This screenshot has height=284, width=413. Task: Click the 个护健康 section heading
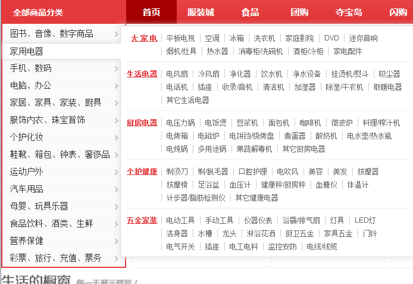(x=142, y=171)
